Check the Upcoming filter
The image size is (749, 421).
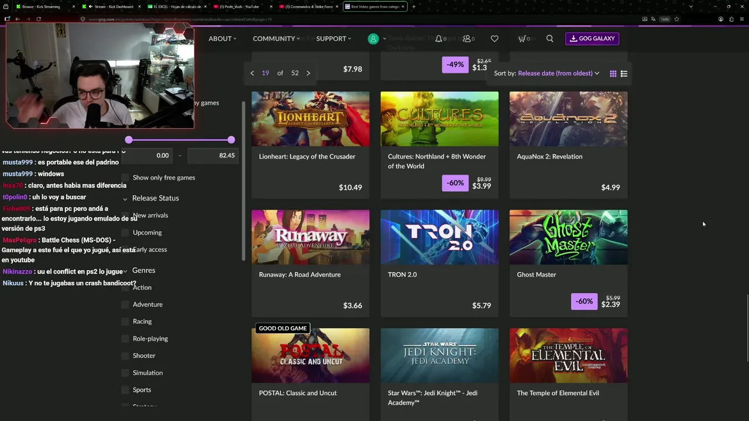tap(125, 233)
